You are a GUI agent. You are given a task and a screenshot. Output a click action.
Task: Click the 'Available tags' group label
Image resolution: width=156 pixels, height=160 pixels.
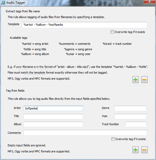19,38
